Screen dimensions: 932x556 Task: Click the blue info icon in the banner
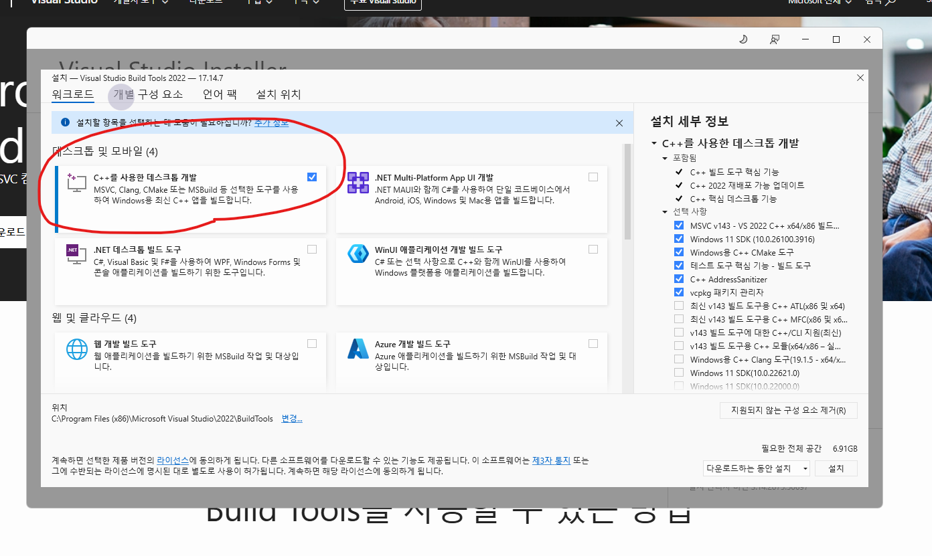click(x=65, y=122)
